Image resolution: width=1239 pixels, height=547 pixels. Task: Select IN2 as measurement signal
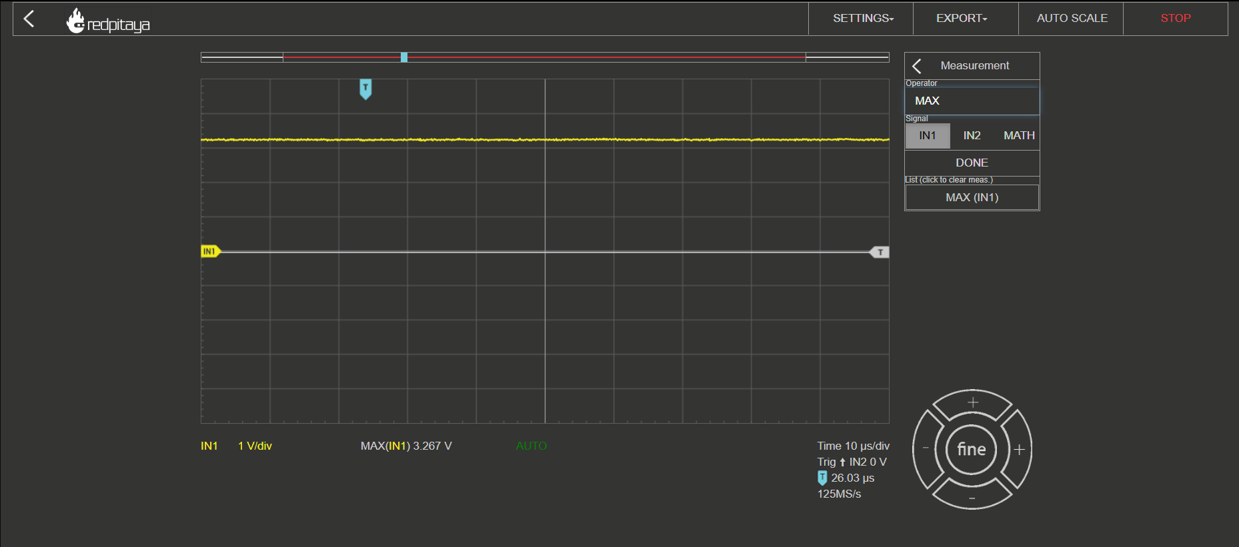pyautogui.click(x=972, y=136)
